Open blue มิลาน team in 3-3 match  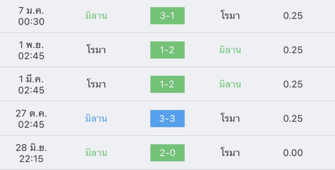(96, 118)
